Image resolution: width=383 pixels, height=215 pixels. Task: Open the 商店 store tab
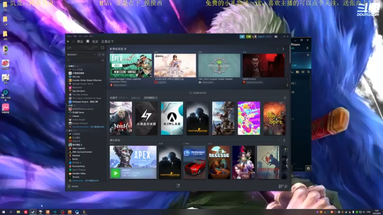pyautogui.click(x=80, y=42)
